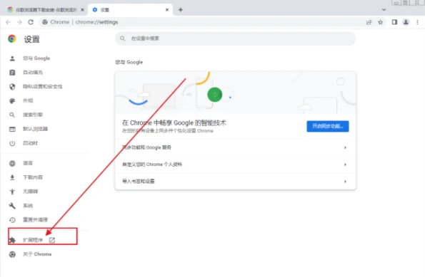
Task: Open 扩展程序 extensions in sidebar
Action: click(x=33, y=240)
